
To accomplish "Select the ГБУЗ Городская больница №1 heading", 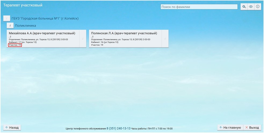I will click(45, 19).
